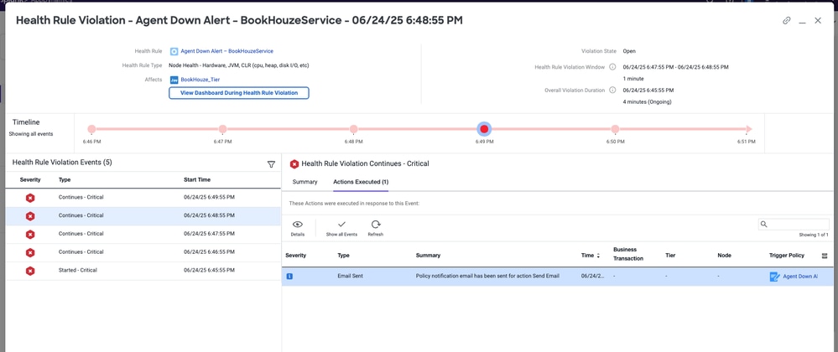Select event starting 06/24/25 6:49:55 PM
Viewport: 838px width, 352px height.
143,198
